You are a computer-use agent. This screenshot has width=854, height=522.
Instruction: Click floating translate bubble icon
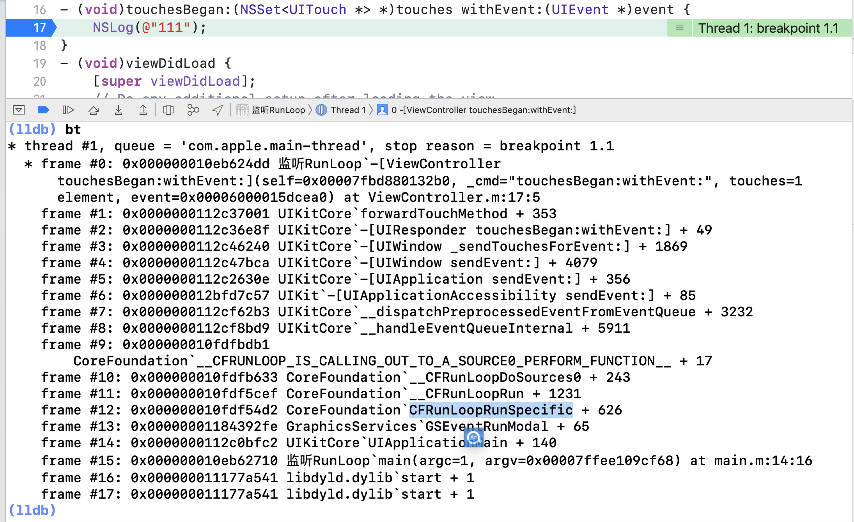pyautogui.click(x=473, y=437)
